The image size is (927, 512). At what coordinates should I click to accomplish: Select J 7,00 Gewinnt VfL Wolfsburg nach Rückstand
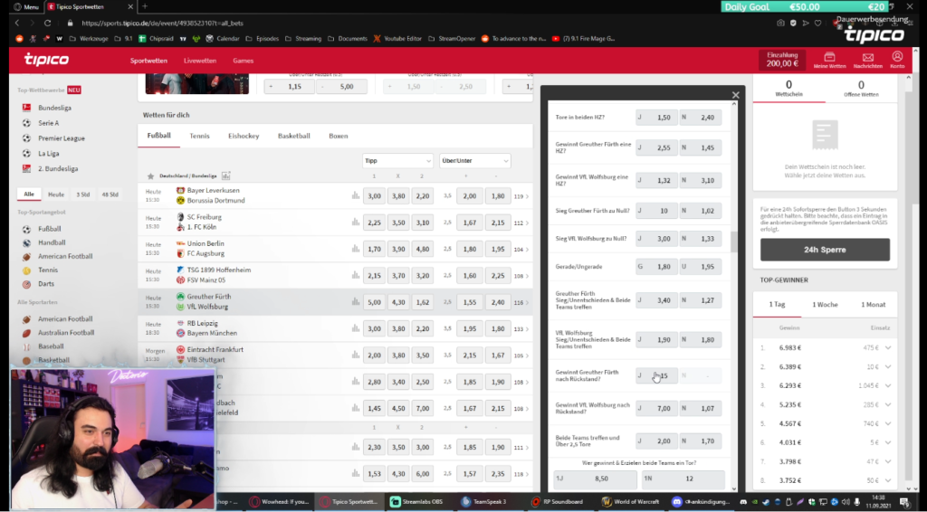(656, 408)
